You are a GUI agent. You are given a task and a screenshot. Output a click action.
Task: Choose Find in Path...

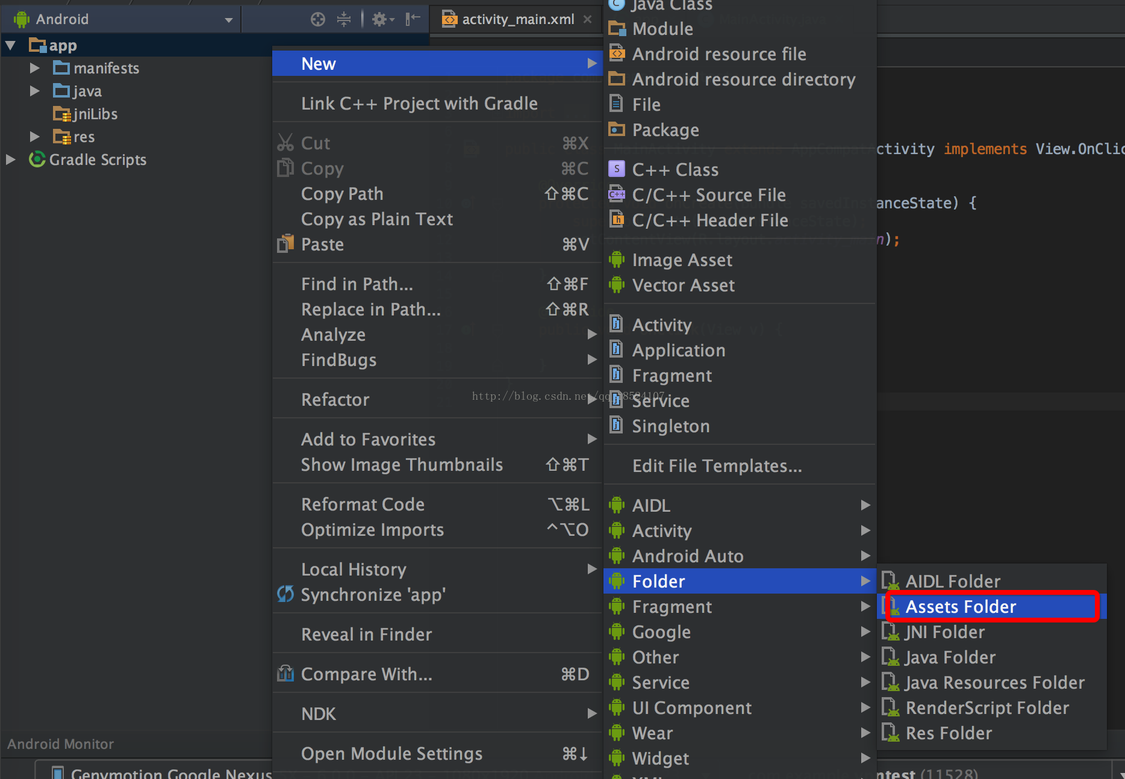point(437,284)
